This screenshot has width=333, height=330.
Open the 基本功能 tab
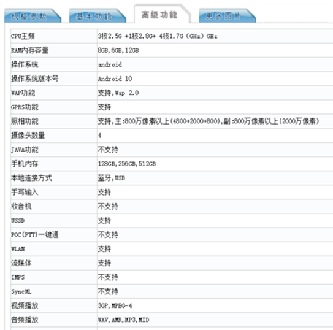point(98,16)
